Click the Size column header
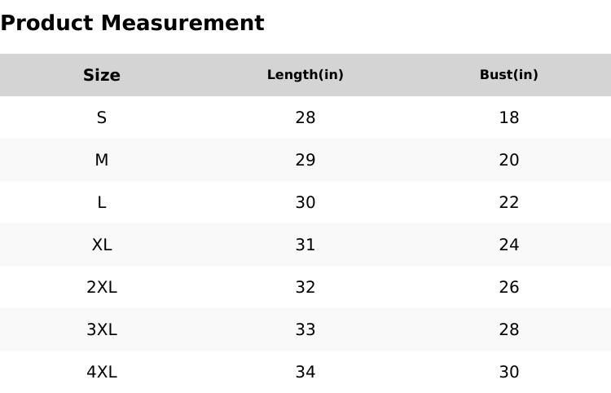The height and width of the screenshot is (393, 611). pyautogui.click(x=102, y=75)
